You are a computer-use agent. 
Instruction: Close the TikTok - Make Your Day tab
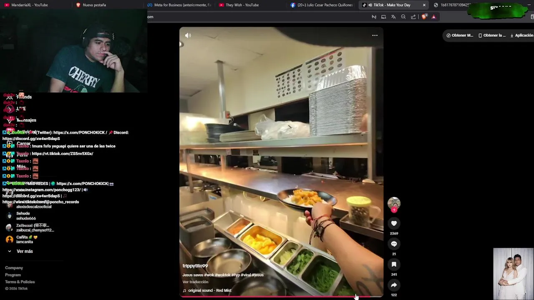tap(424, 5)
